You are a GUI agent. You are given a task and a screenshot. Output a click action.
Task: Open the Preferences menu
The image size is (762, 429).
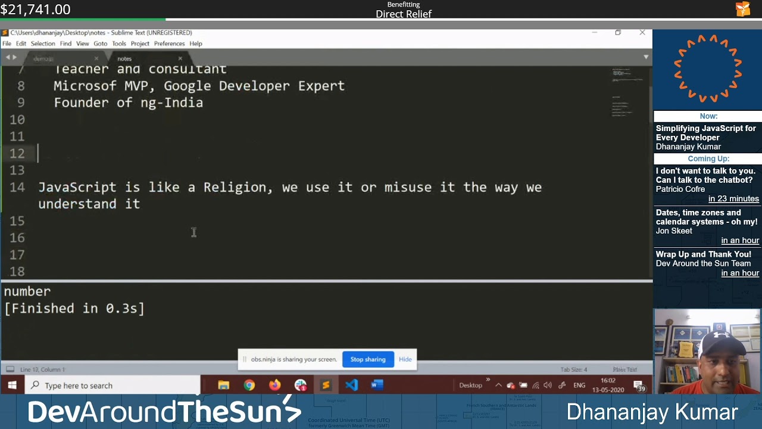click(170, 43)
